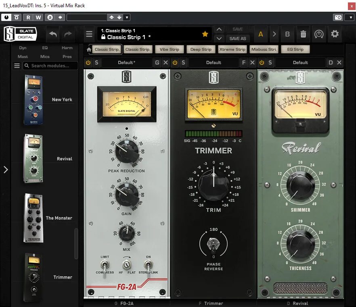Select the Deep Strip tab
This screenshot has height=307, width=356.
[201, 50]
